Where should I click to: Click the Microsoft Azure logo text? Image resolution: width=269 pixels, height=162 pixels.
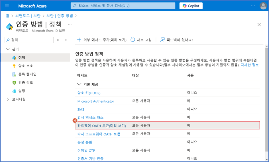click(x=32, y=6)
